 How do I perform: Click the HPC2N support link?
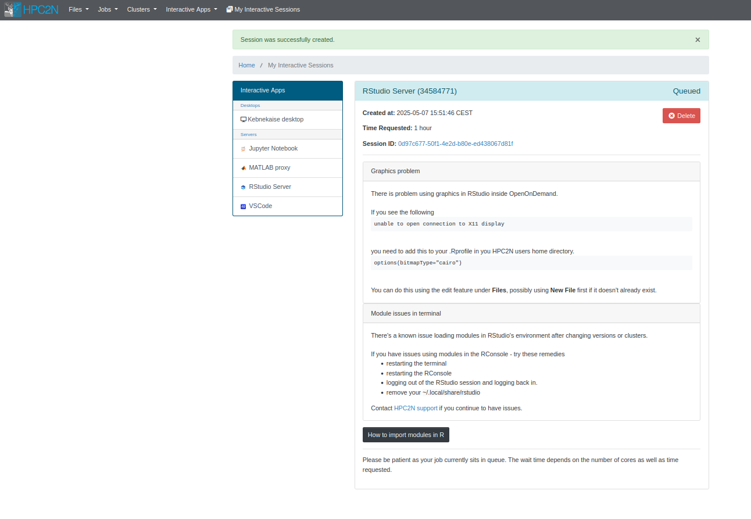[x=416, y=408]
